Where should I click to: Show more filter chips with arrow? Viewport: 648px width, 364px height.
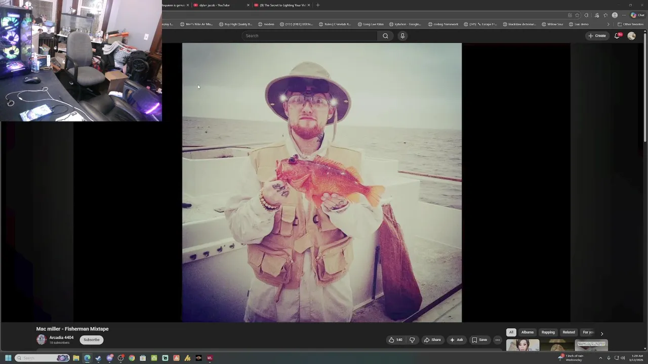point(602,333)
